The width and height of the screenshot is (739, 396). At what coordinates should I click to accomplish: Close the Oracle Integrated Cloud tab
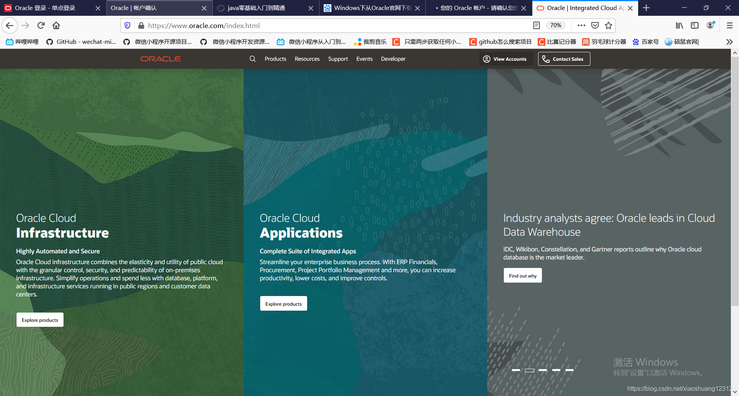point(630,8)
